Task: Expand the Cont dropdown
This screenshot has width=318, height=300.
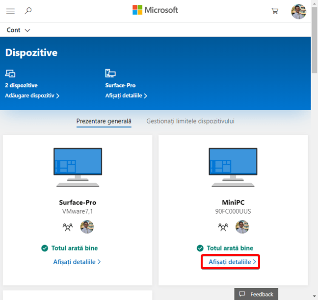Action: tap(18, 30)
